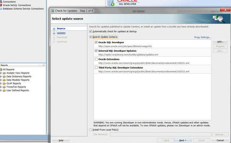Image resolution: width=231 pixels, height=143 pixels.
Task: Go Back in the wizard
Action: click(x=166, y=140)
